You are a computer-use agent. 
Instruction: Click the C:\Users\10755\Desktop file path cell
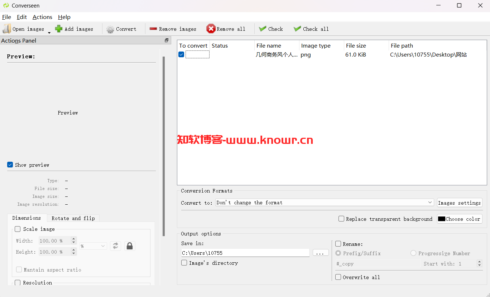click(428, 55)
